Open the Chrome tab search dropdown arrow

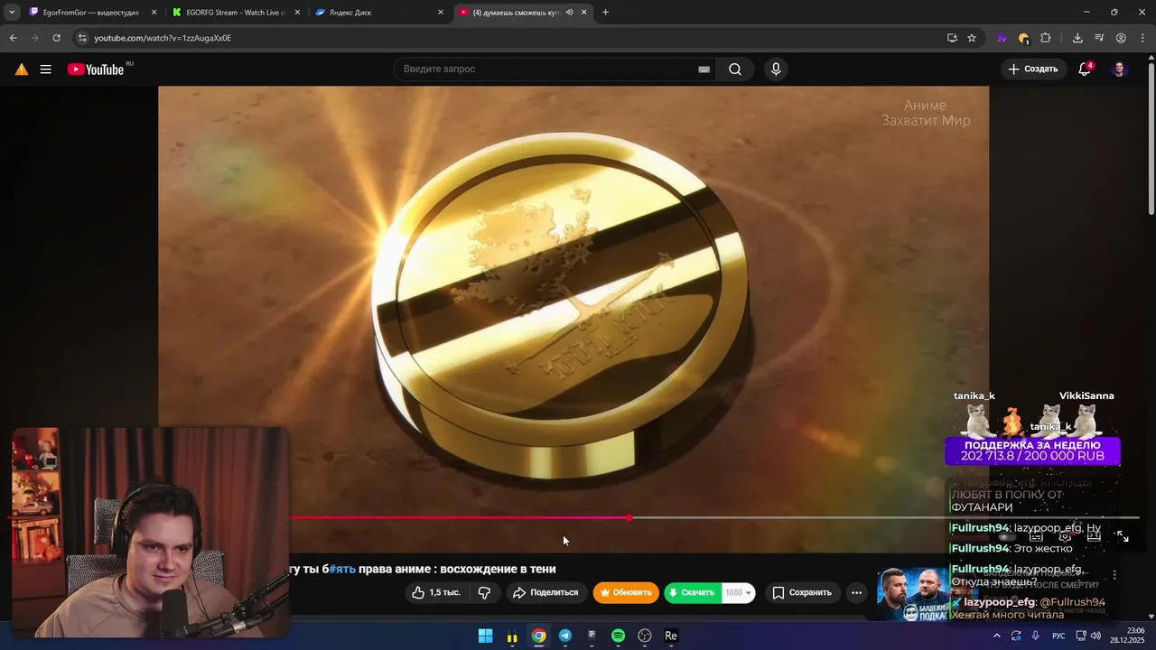tap(12, 13)
